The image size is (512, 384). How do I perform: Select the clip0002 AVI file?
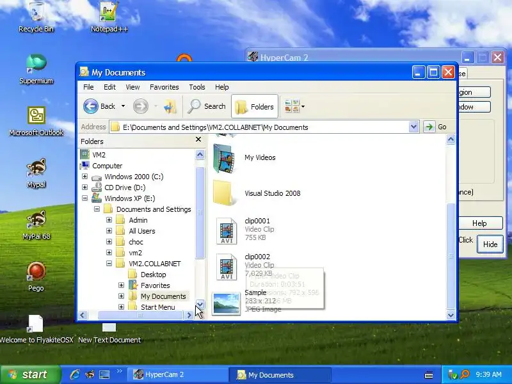point(227,267)
